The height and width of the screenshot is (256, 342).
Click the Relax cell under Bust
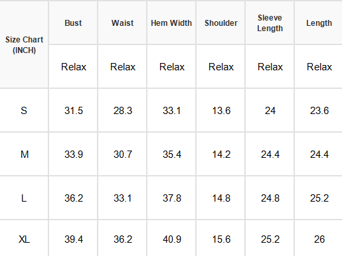pyautogui.click(x=74, y=67)
